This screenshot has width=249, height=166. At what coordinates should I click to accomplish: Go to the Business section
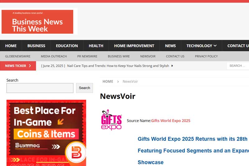36,46
